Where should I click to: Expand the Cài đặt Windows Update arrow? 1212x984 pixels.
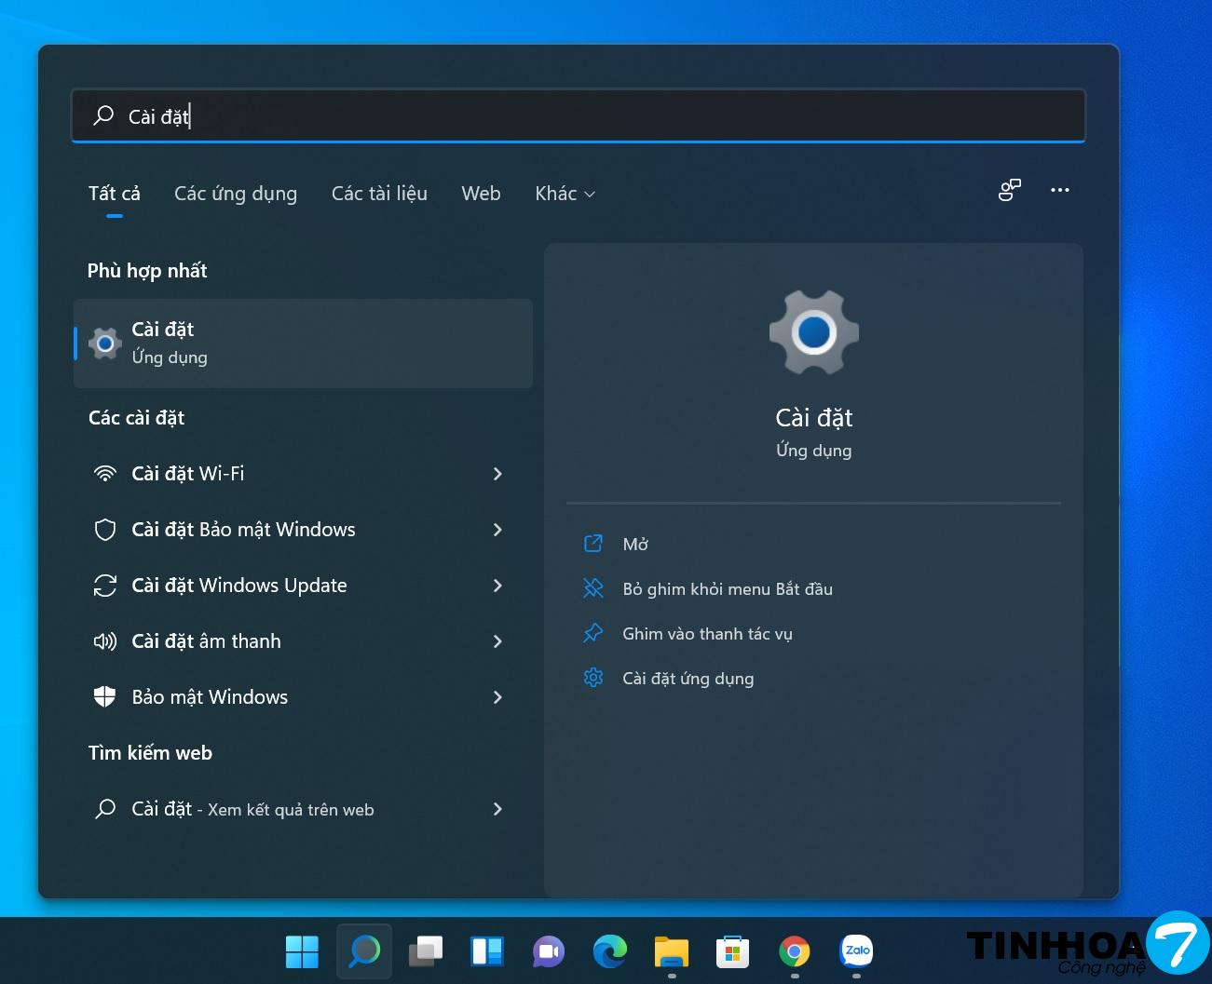(497, 586)
